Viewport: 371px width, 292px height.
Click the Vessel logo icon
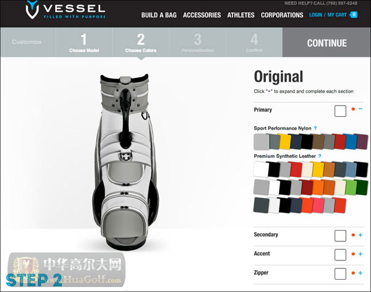[32, 9]
